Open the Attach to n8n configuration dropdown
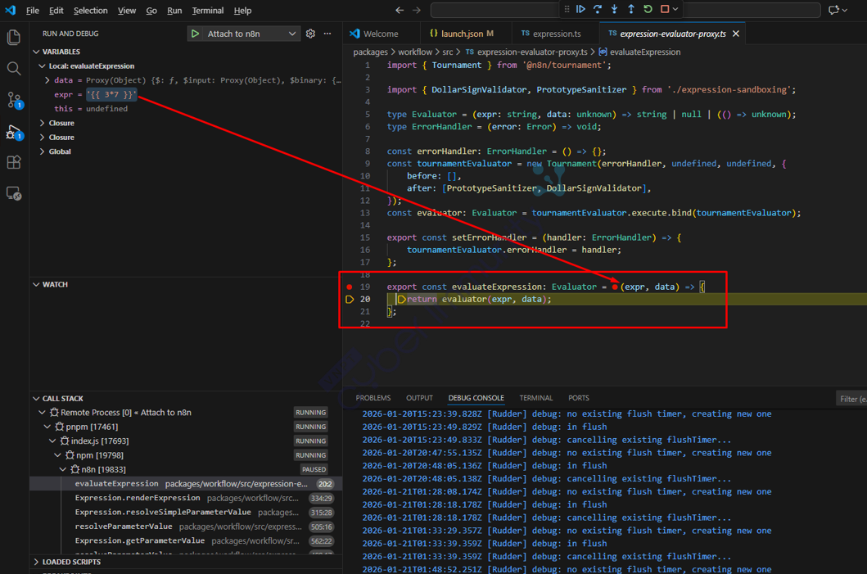Viewport: 867px width, 574px height. click(x=292, y=34)
